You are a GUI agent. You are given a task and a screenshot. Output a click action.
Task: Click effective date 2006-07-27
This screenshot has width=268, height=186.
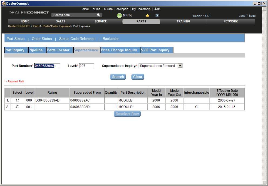227,100
